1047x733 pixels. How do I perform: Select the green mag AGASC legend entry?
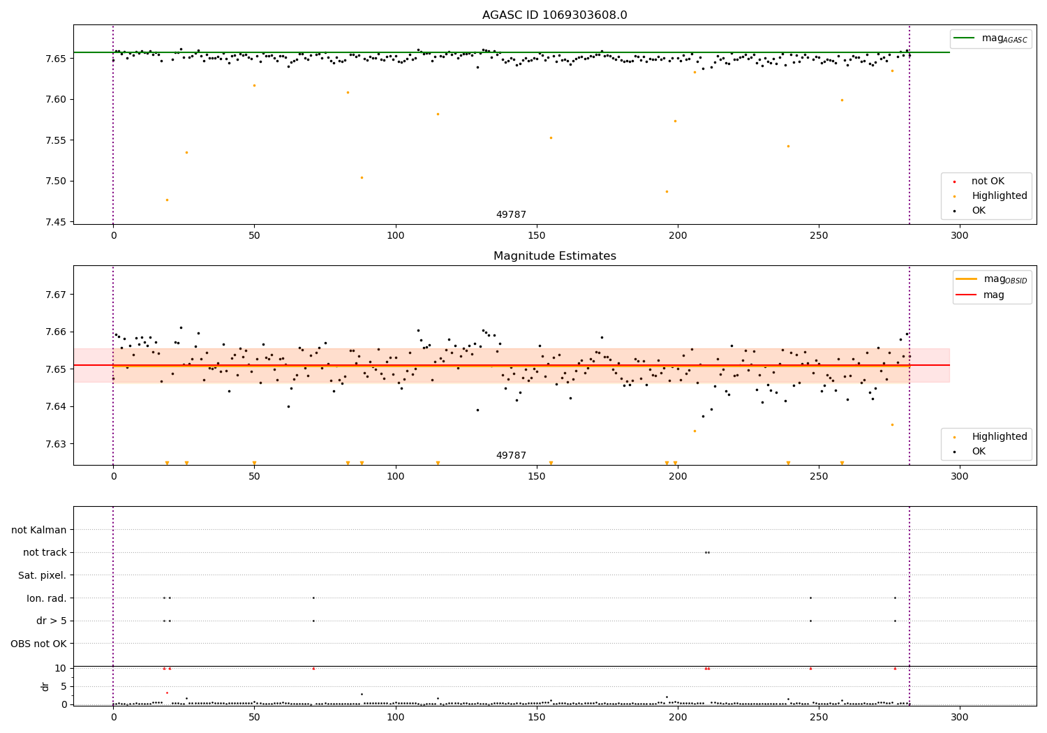(990, 38)
